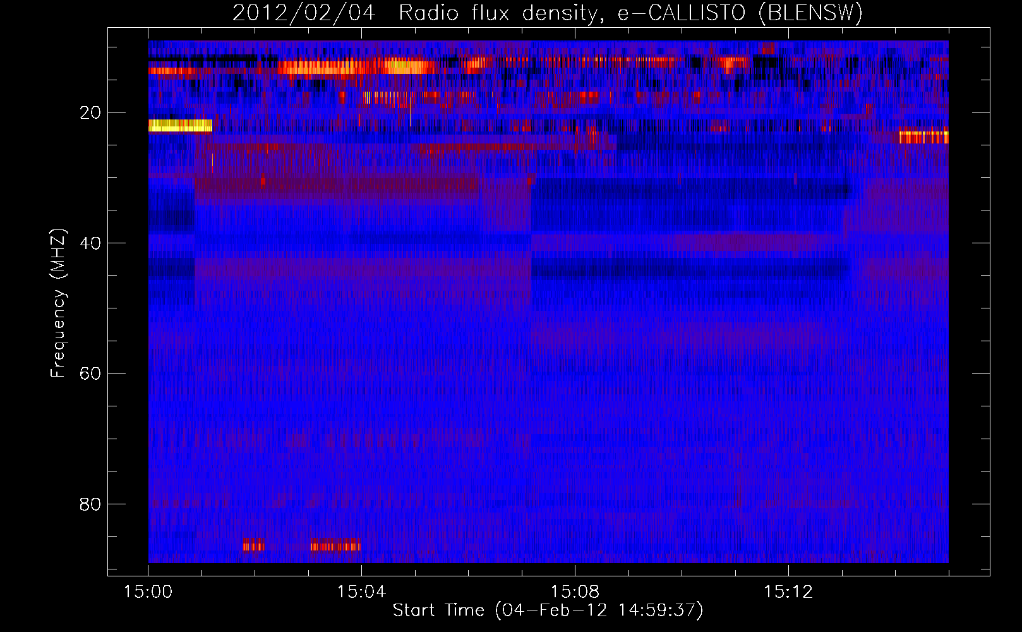
Task: Click the "Start Time (04-Feb-12 14:59:37)" label
Action: tap(548, 611)
